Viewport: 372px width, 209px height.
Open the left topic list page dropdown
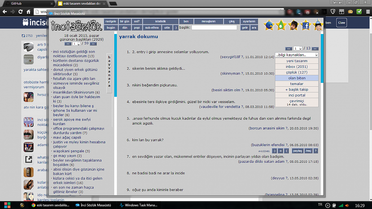pos(77,44)
